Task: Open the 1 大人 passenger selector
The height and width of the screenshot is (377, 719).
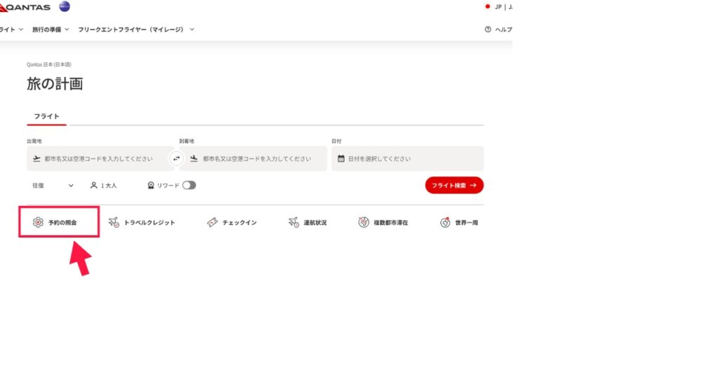Action: [103, 186]
